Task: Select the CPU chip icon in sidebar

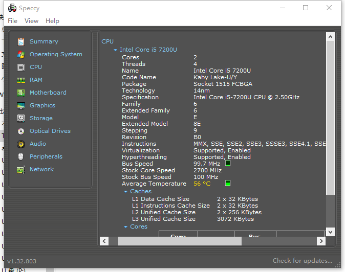Action: pos(21,67)
